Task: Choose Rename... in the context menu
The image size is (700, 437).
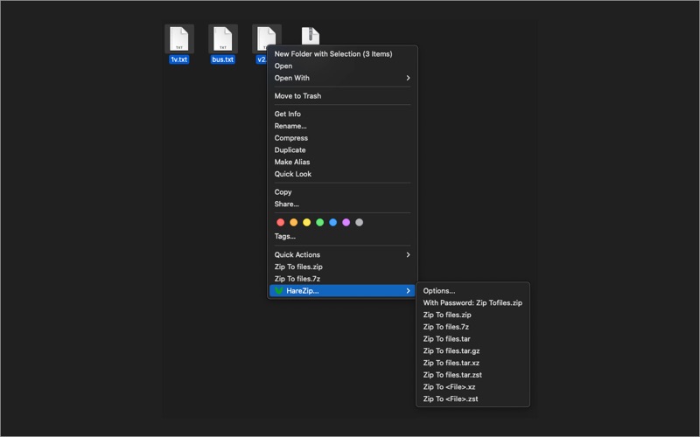Action: click(x=342, y=126)
